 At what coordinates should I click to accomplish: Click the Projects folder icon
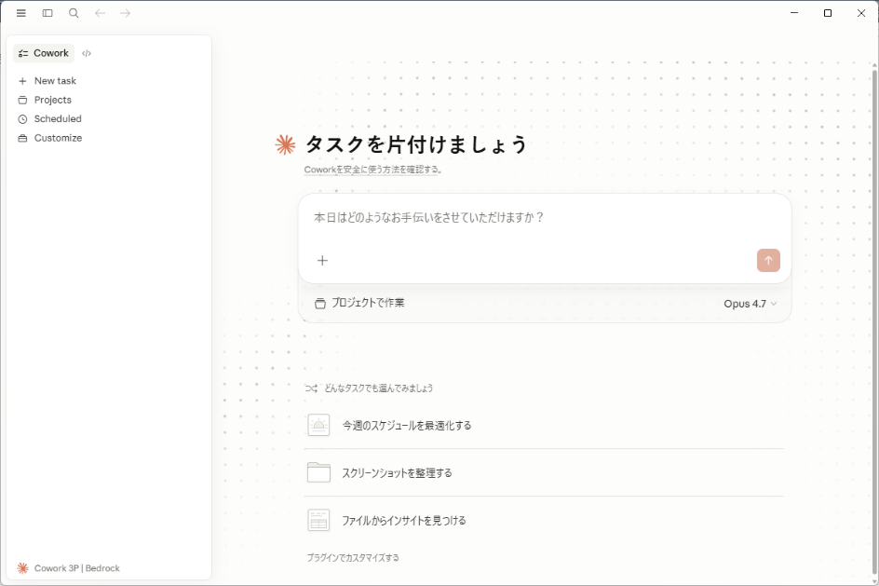click(22, 101)
